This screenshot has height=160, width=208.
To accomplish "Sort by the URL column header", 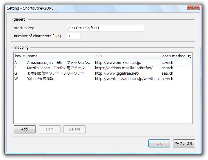I will point(128,56).
